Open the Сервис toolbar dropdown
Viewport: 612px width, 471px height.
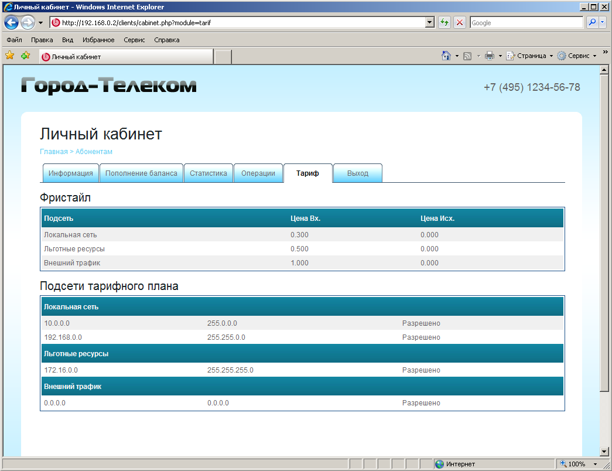pos(576,56)
